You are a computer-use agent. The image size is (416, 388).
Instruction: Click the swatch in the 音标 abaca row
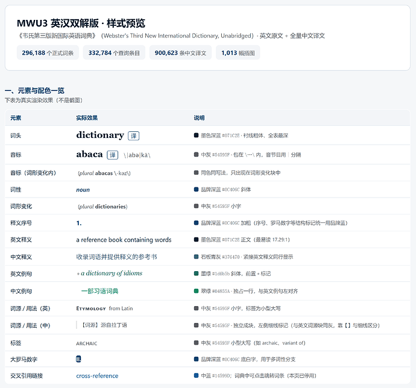coord(197,155)
